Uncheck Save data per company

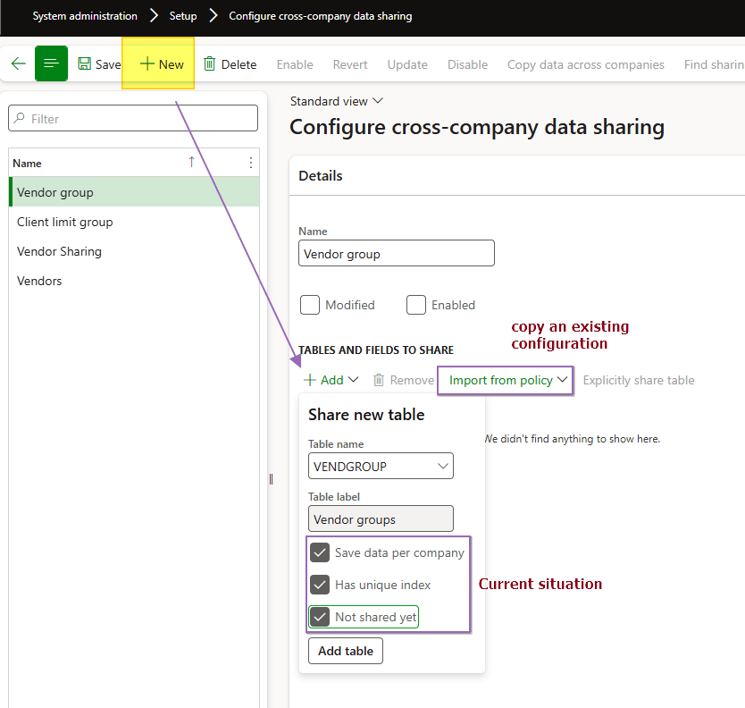[x=320, y=552]
